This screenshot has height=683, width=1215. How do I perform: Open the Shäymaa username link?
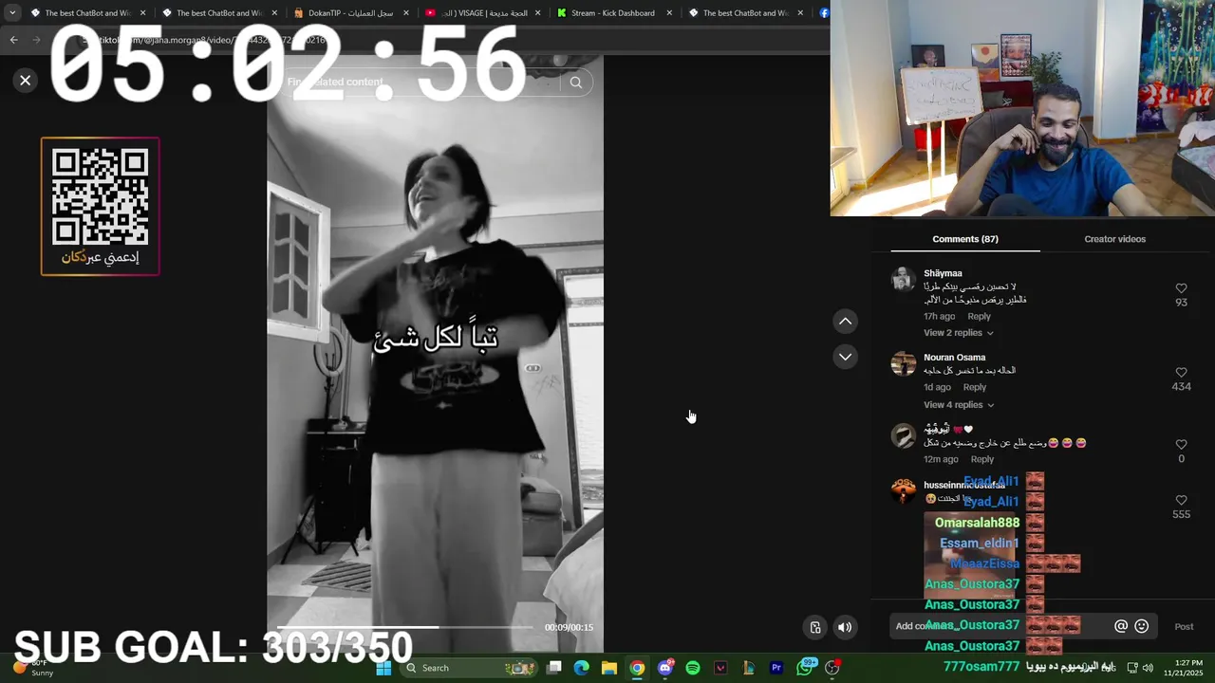point(943,273)
